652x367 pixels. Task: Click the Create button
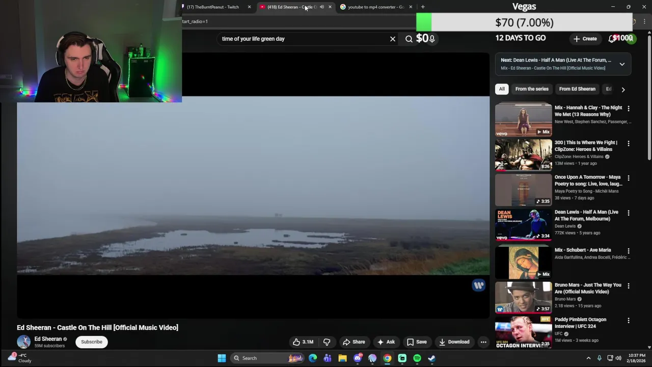(585, 39)
